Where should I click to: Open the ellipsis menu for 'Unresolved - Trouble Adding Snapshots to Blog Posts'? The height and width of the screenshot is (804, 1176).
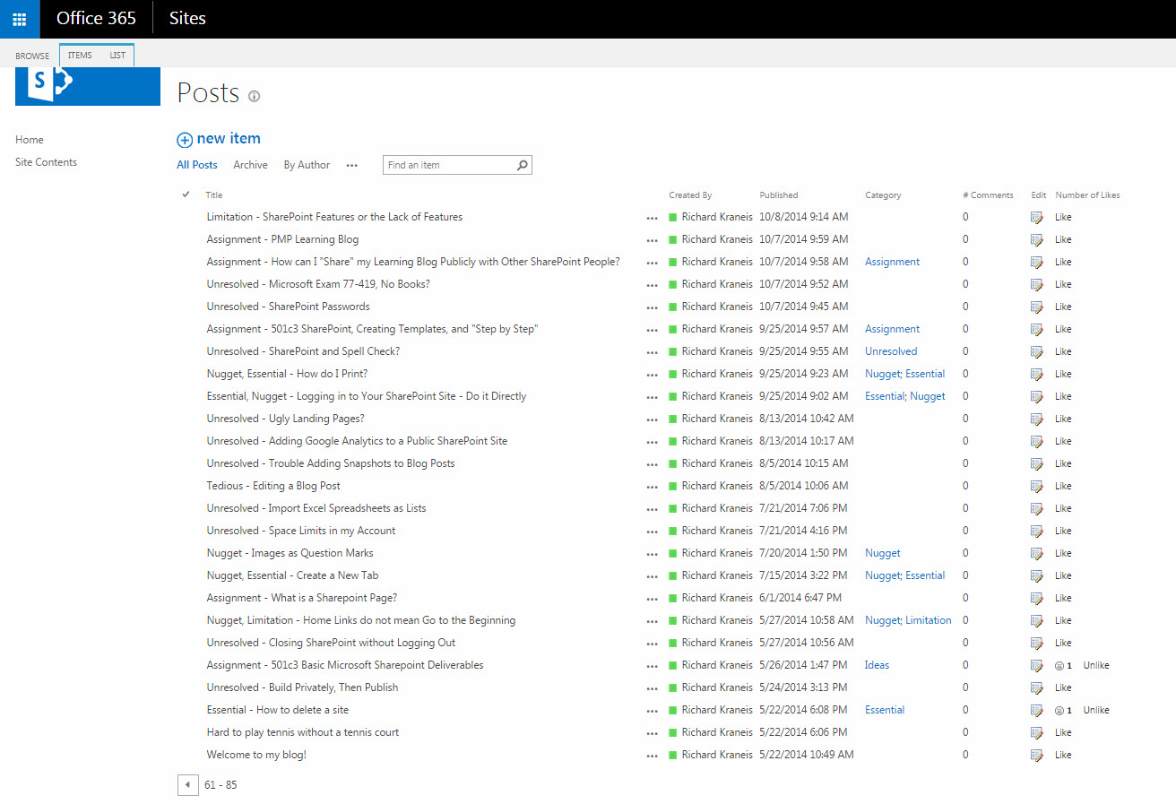click(653, 464)
